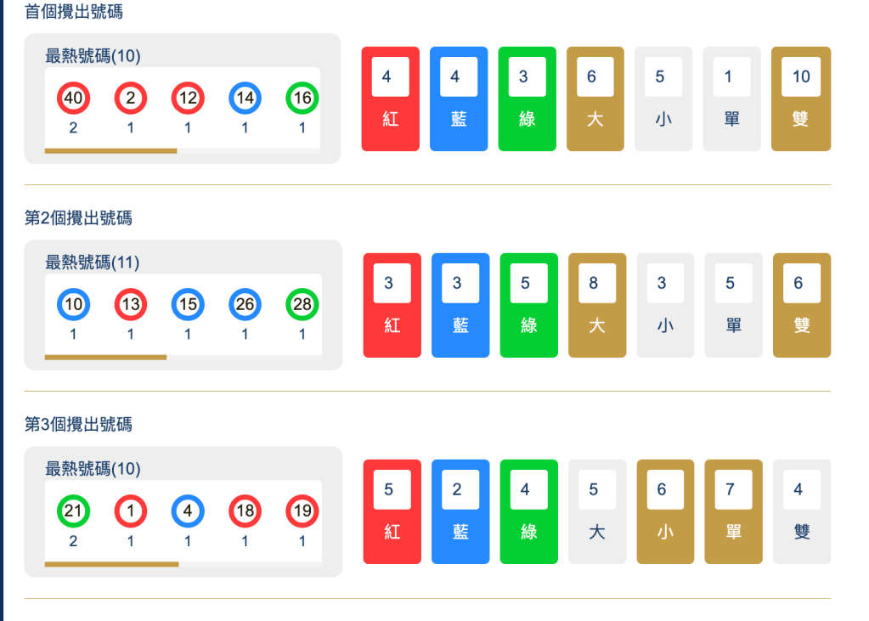Image resolution: width=869 pixels, height=621 pixels.
Task: Click the green ball 28 in second section
Action: (302, 304)
